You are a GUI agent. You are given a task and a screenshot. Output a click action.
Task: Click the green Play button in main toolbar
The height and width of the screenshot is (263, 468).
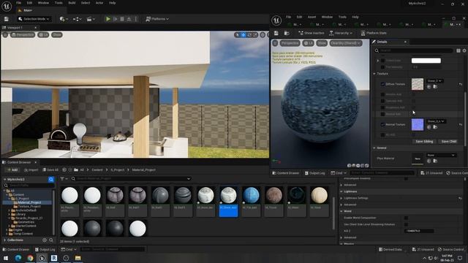[108, 19]
